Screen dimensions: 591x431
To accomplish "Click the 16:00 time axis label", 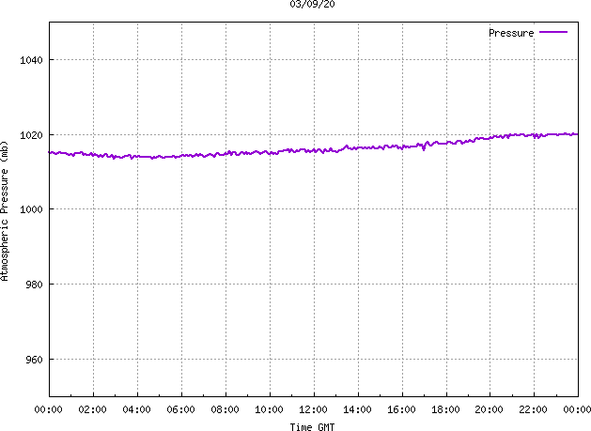I will pyautogui.click(x=401, y=409).
